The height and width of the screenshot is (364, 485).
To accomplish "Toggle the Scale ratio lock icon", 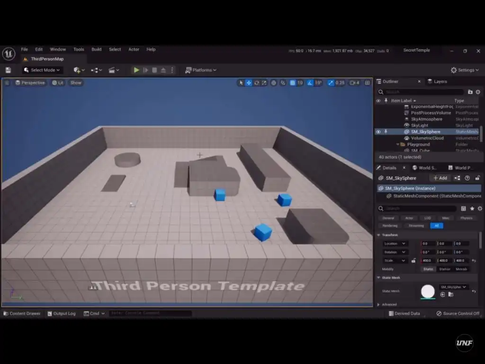I will click(413, 261).
